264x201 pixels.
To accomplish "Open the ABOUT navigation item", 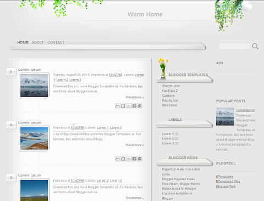I will point(38,42).
